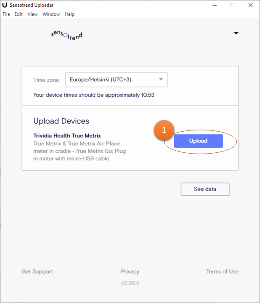Click the Sensotrend app icon in title bar
The width and height of the screenshot is (260, 303).
[5, 5]
